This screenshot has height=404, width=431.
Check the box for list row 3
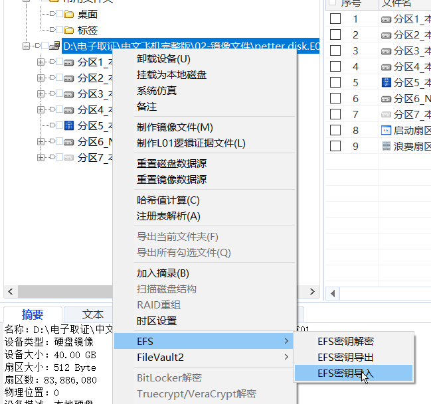(335, 50)
